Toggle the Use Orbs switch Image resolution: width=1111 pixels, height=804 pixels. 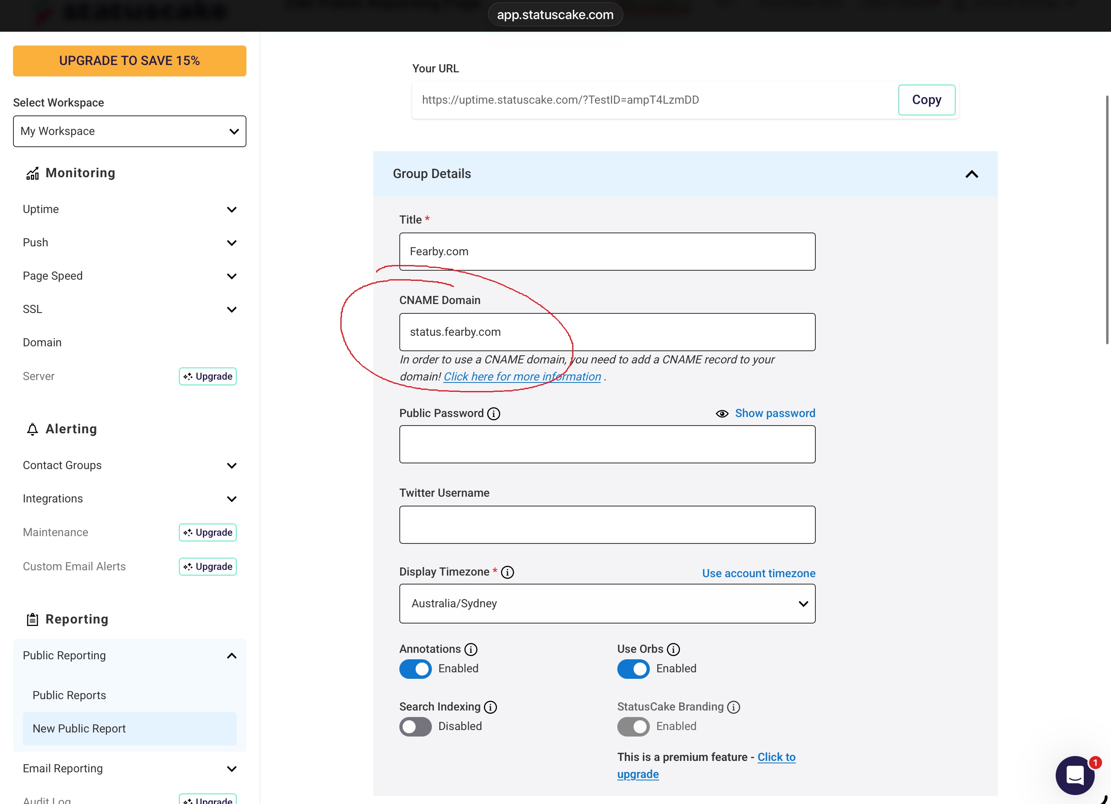[634, 669]
